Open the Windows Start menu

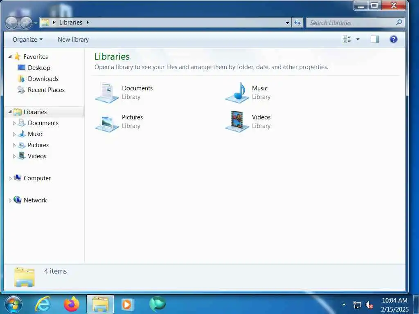tap(14, 304)
